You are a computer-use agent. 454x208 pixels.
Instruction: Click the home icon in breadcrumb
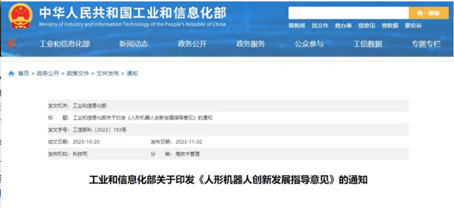click(11, 74)
